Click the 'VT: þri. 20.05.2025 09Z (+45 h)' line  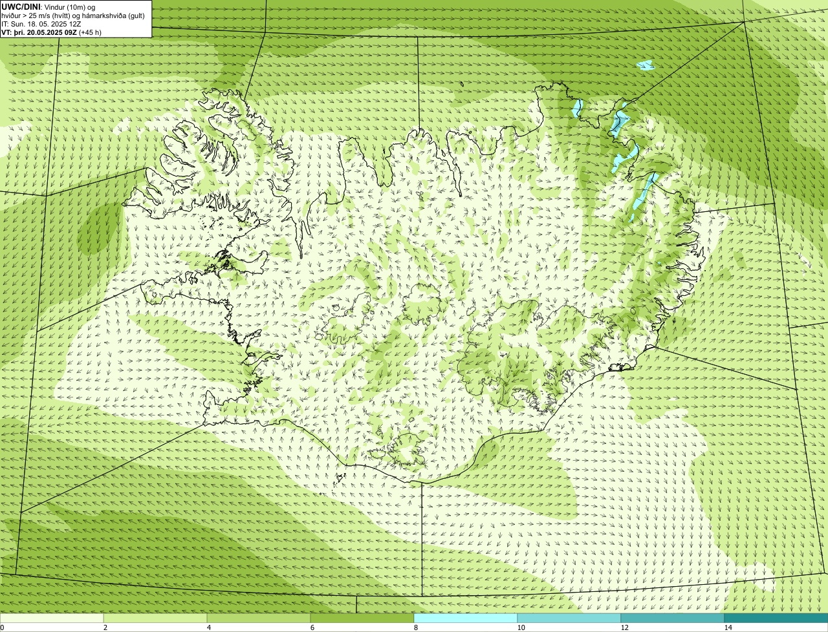[51, 32]
